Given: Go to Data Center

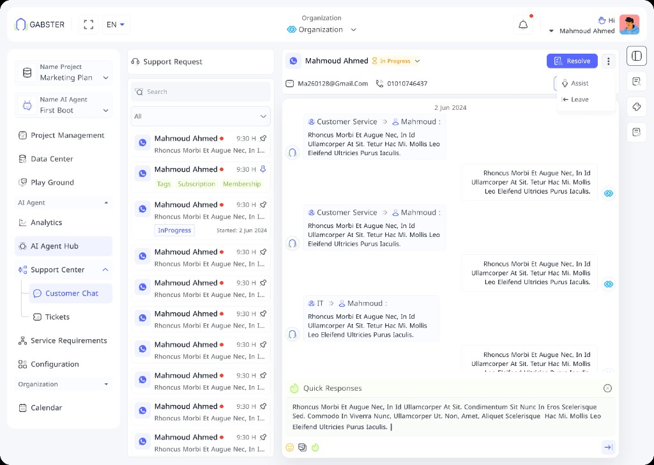Looking at the screenshot, I should click(63, 159).
